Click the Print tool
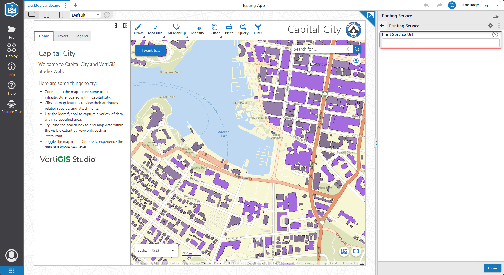This screenshot has width=504, height=275. point(229,29)
